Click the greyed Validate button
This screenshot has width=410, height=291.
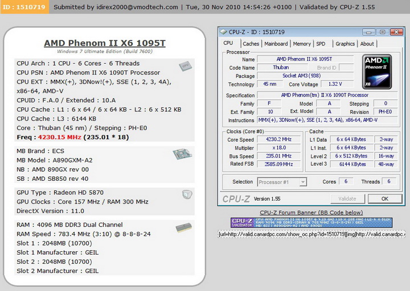347,199
